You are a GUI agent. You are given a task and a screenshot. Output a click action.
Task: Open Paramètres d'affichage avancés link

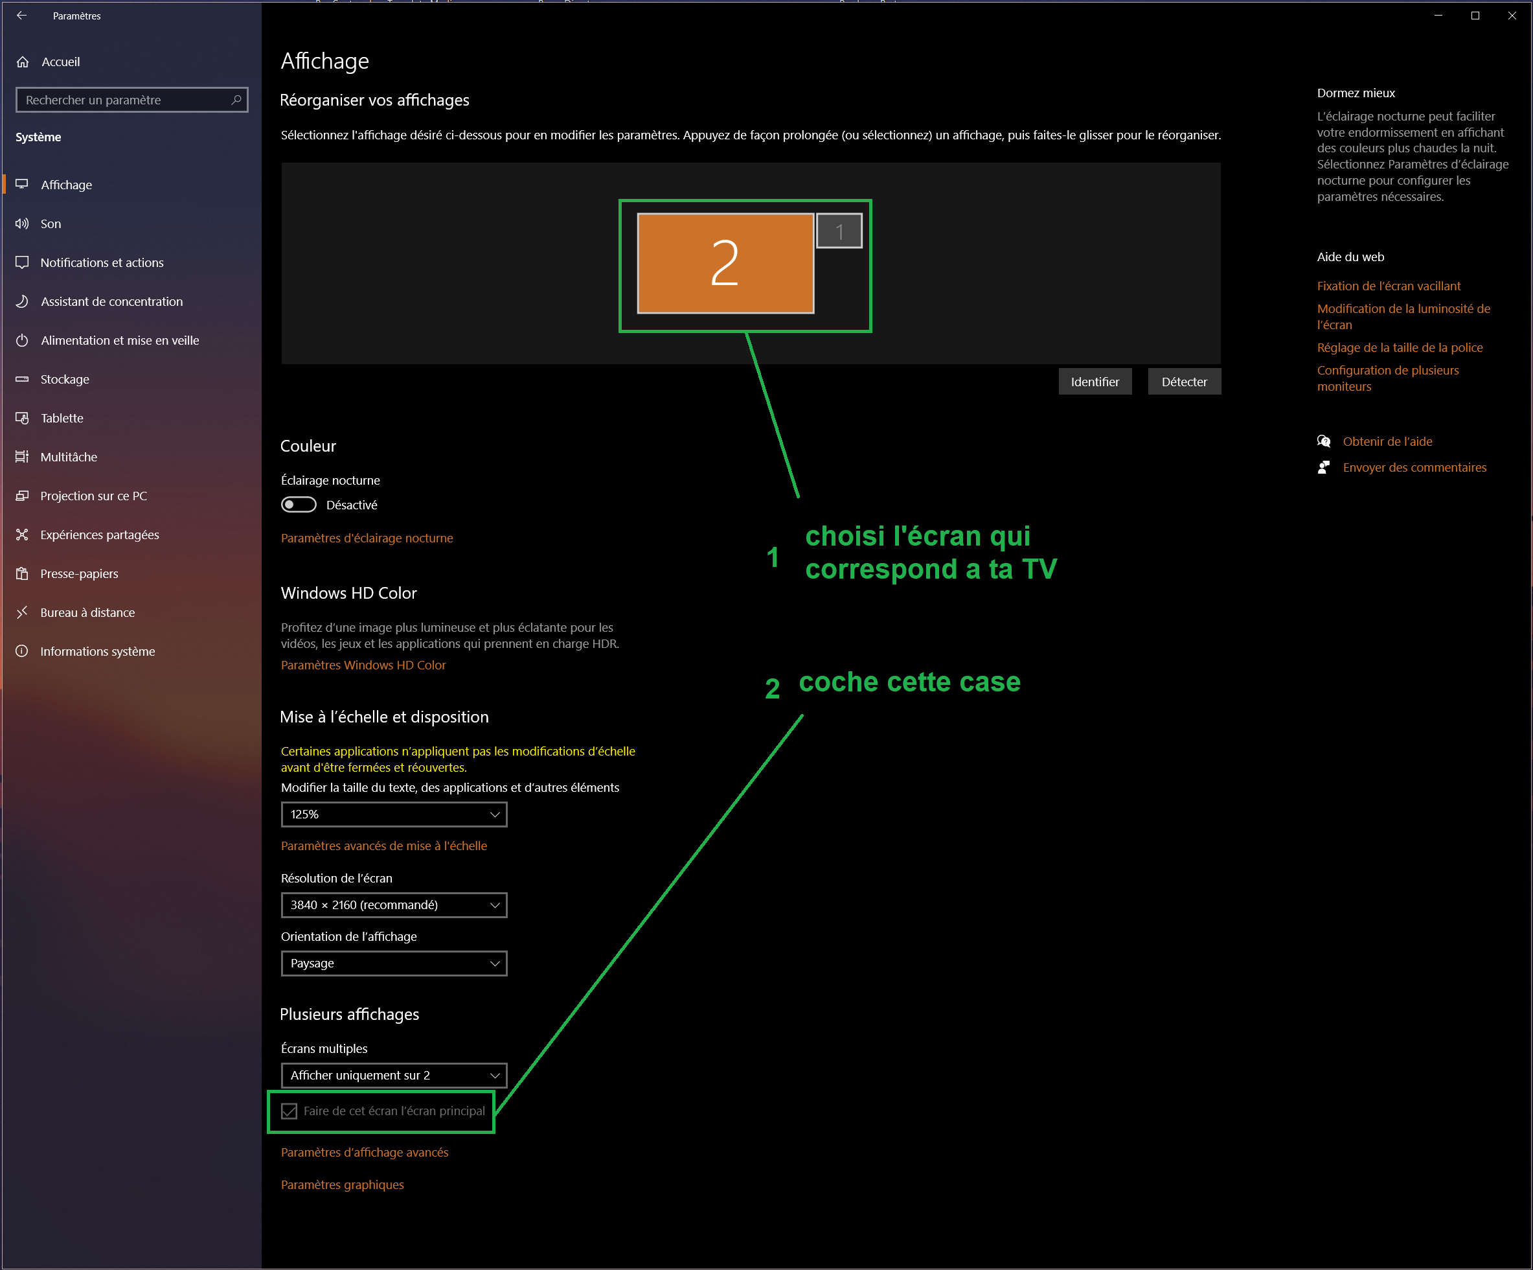(x=365, y=1151)
